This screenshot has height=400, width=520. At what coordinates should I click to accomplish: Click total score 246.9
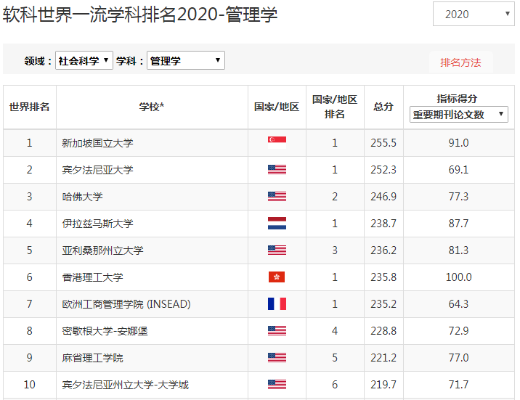pos(383,197)
